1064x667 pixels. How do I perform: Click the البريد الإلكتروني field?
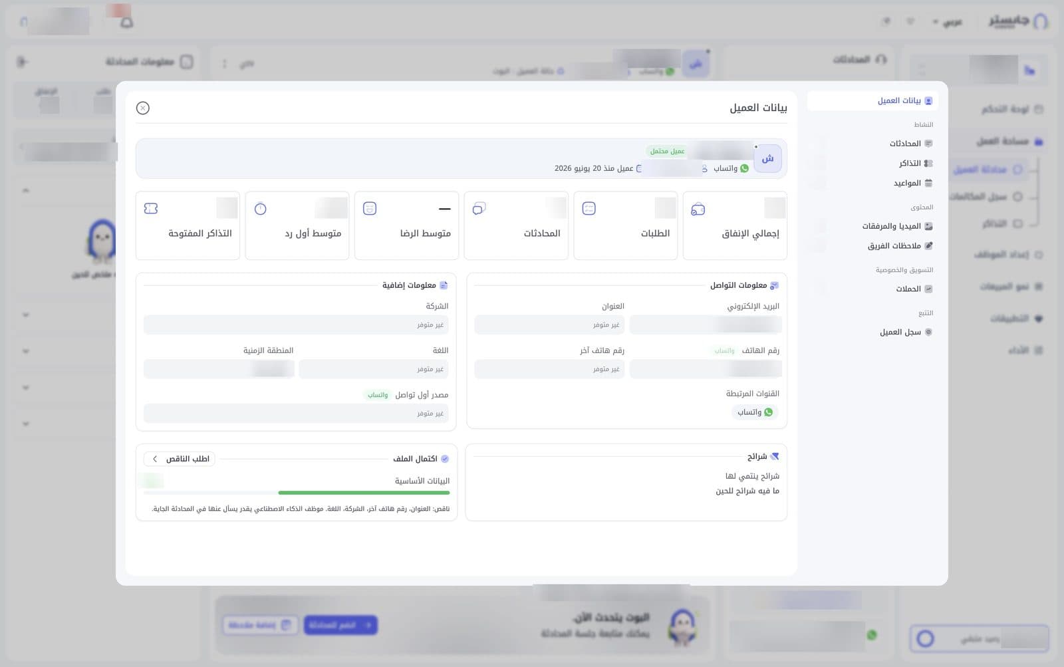pyautogui.click(x=706, y=325)
